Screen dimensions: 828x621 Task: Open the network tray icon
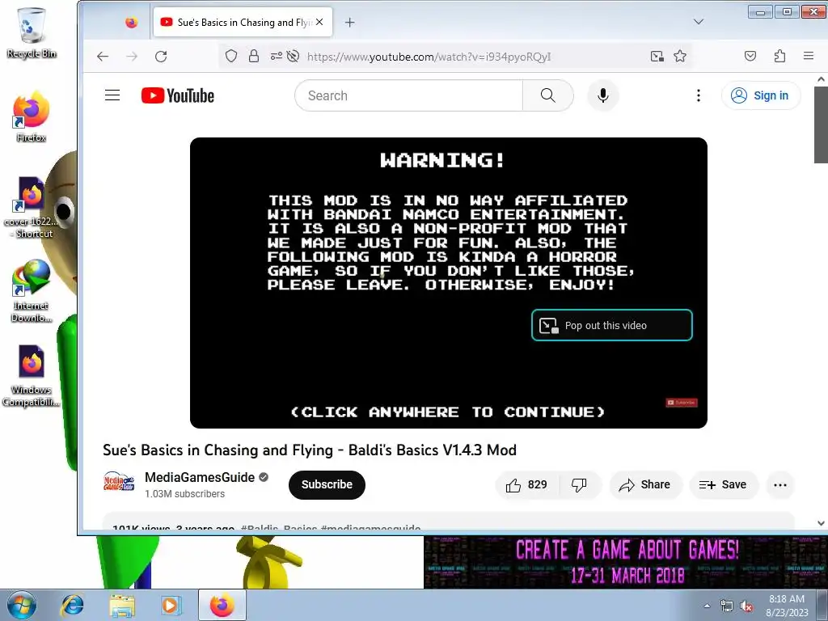(x=727, y=606)
